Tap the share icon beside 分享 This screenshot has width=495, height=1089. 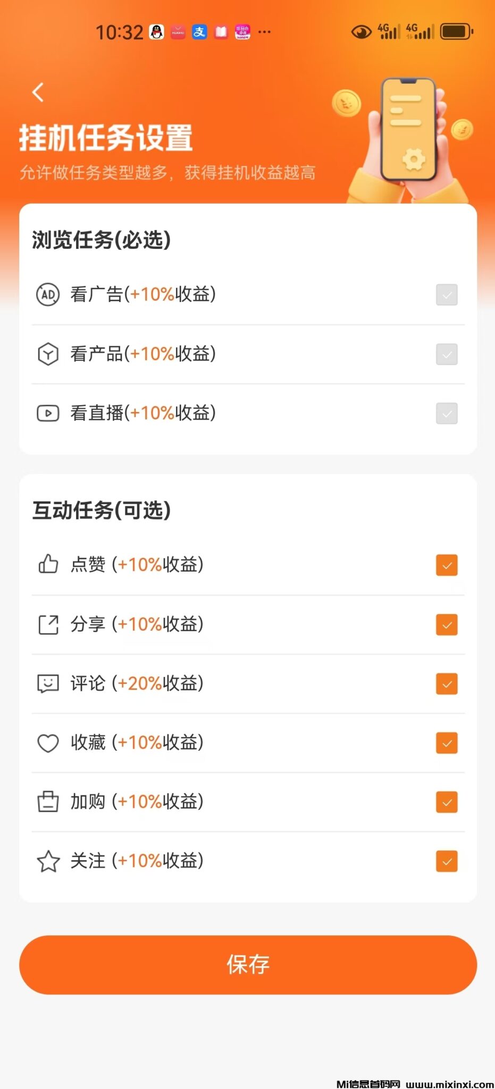[x=48, y=624]
